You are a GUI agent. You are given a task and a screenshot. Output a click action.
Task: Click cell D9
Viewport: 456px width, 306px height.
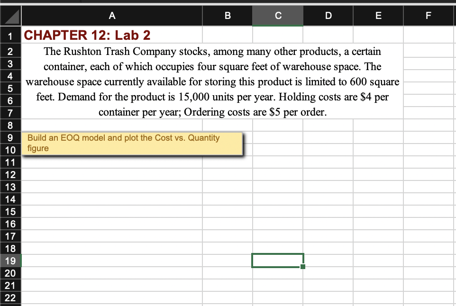pos(328,137)
